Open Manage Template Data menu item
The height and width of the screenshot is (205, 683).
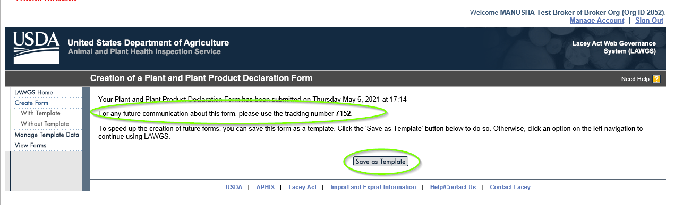click(x=47, y=135)
